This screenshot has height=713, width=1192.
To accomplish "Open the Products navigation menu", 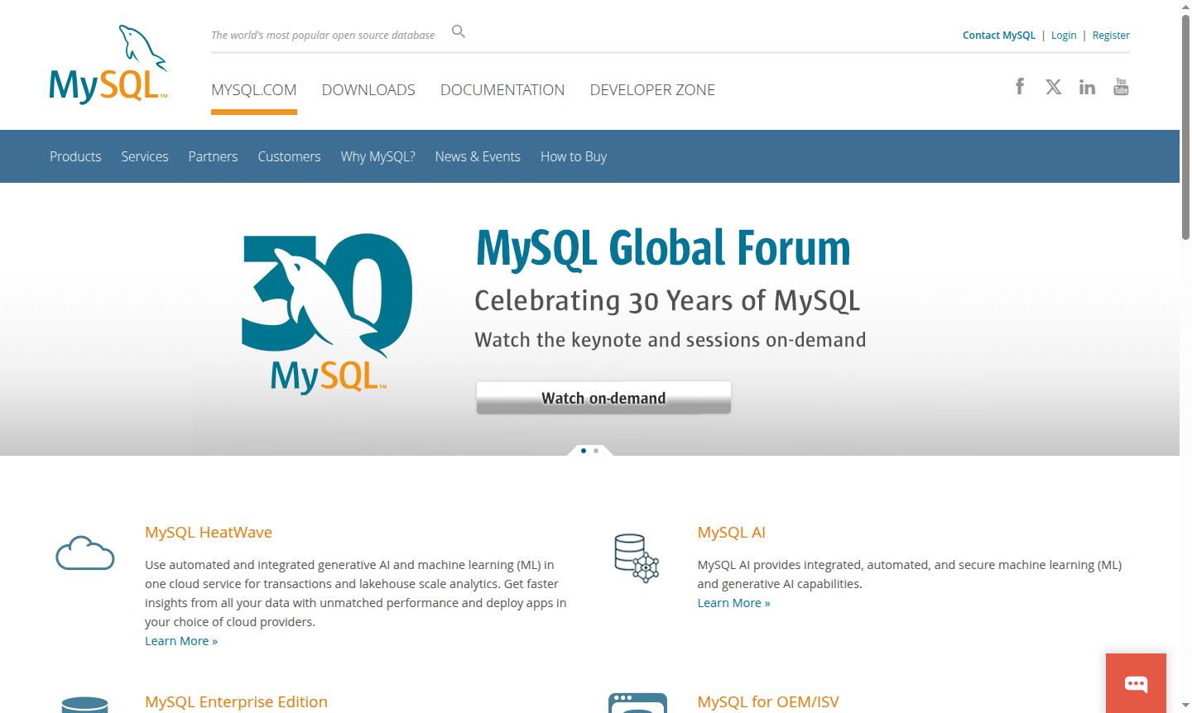I will point(75,156).
